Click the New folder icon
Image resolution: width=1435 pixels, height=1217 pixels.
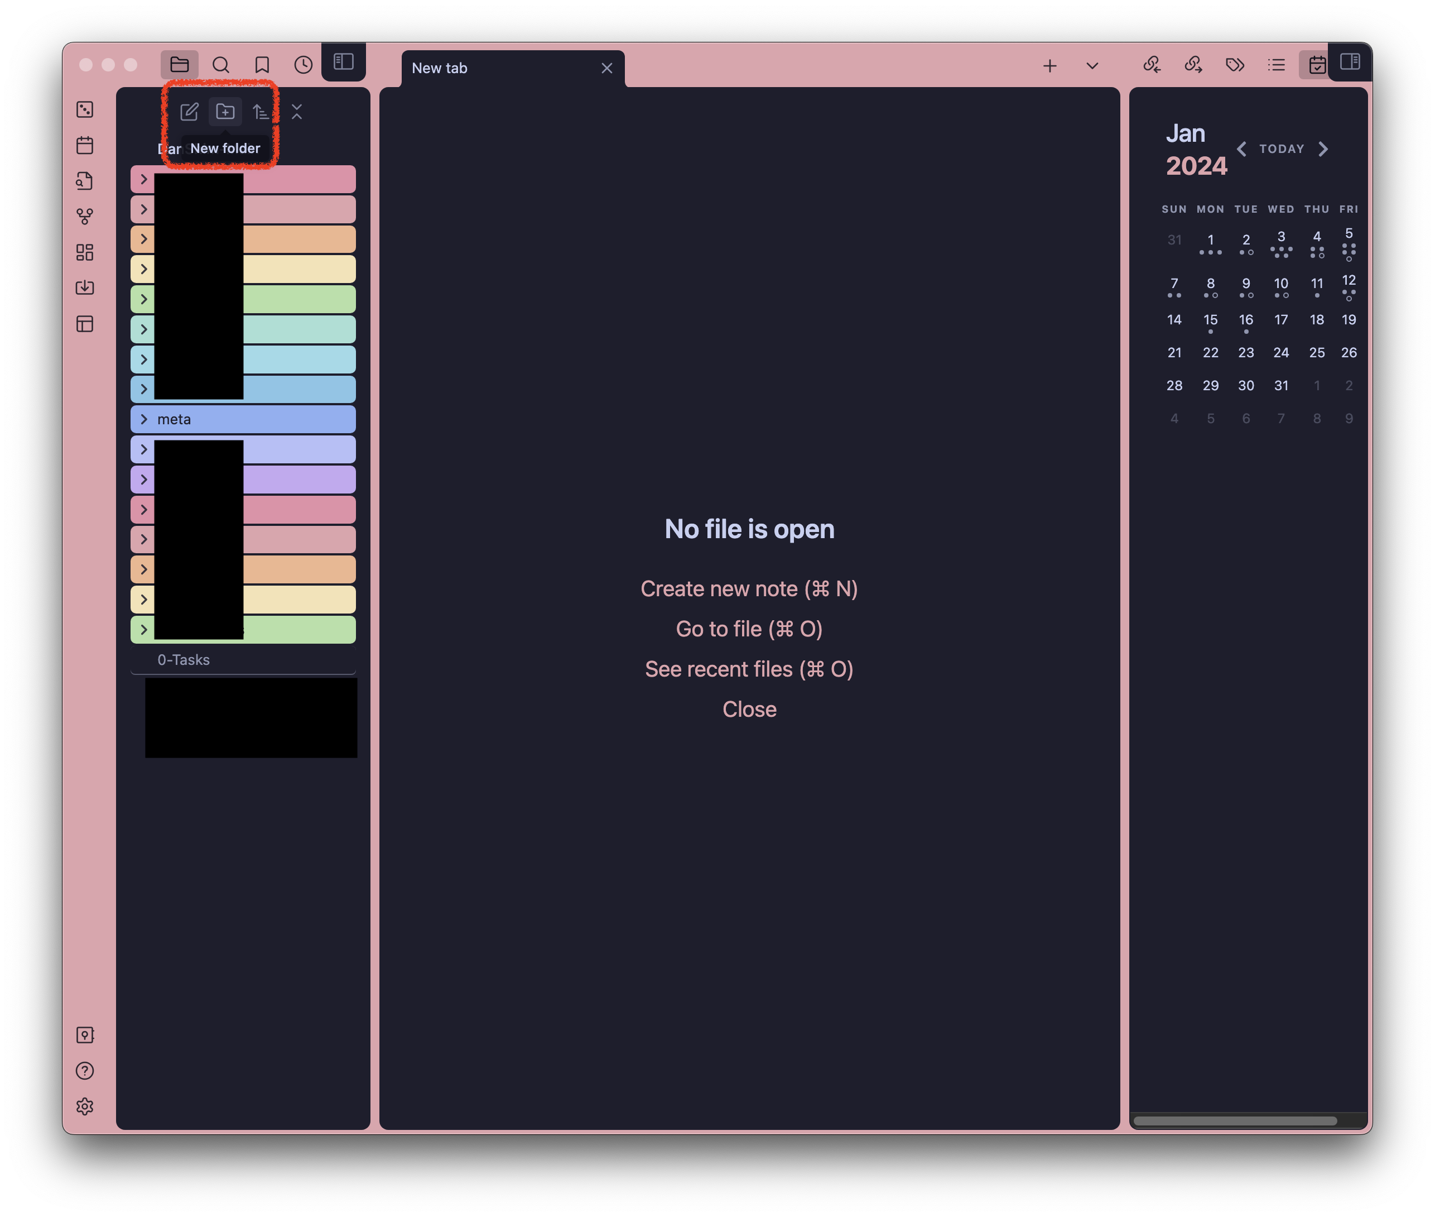point(225,112)
